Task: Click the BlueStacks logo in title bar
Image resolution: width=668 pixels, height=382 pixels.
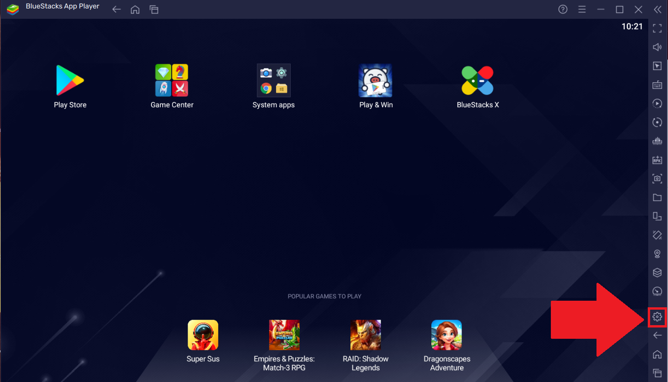Action: (13, 9)
